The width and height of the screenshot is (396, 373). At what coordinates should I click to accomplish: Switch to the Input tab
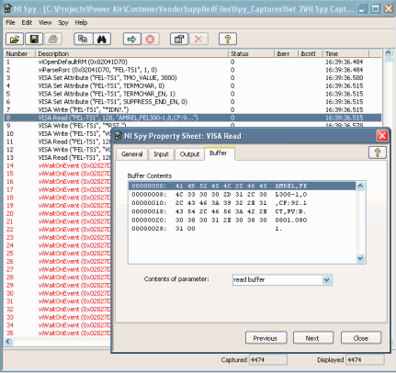[161, 154]
